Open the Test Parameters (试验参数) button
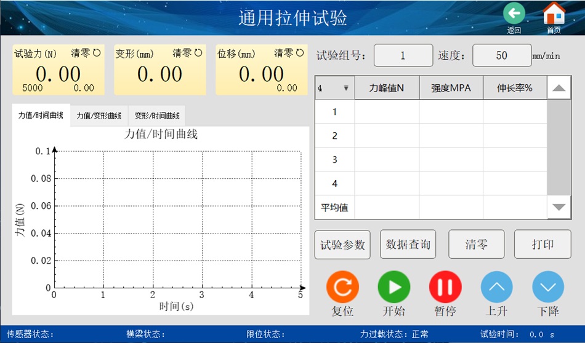Image resolution: width=585 pixels, height=343 pixels. point(342,245)
